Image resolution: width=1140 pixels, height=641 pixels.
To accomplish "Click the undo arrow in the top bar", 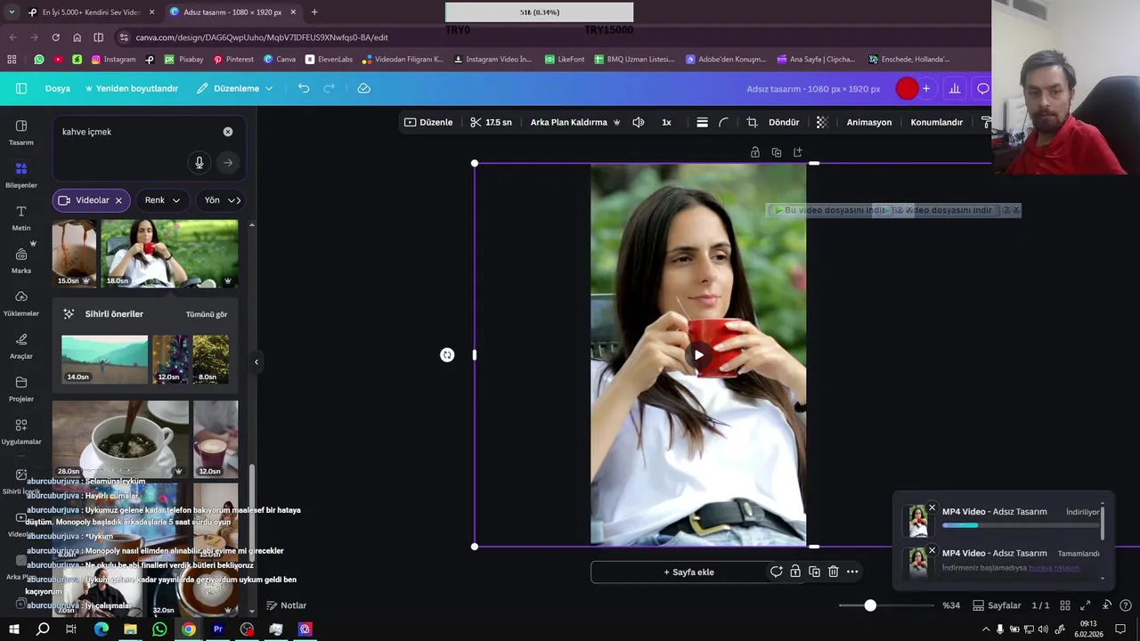I will click(304, 88).
